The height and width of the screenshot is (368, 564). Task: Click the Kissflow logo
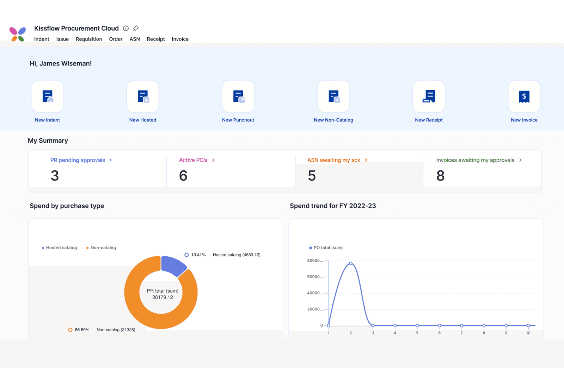pyautogui.click(x=18, y=33)
